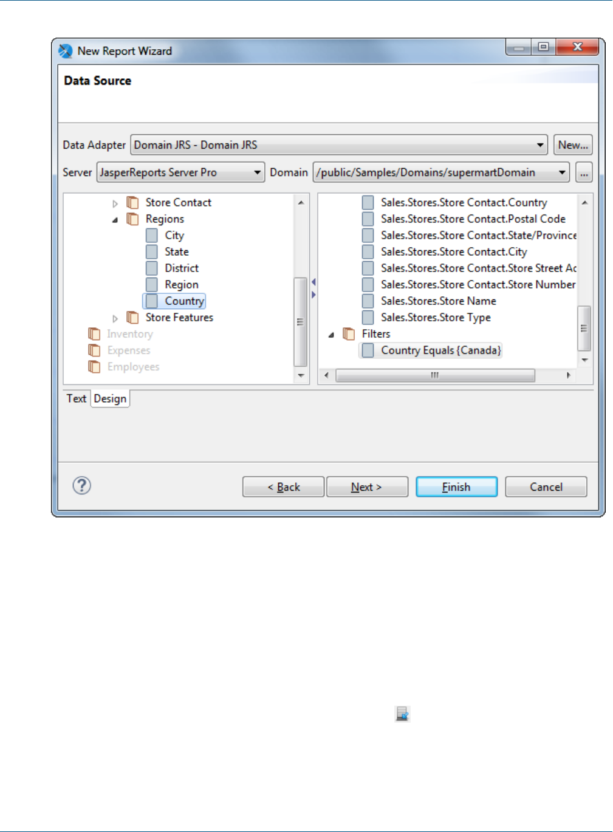This screenshot has height=832, width=613.
Task: Click the right list horizontal scrollbar thumb
Action: 435,375
